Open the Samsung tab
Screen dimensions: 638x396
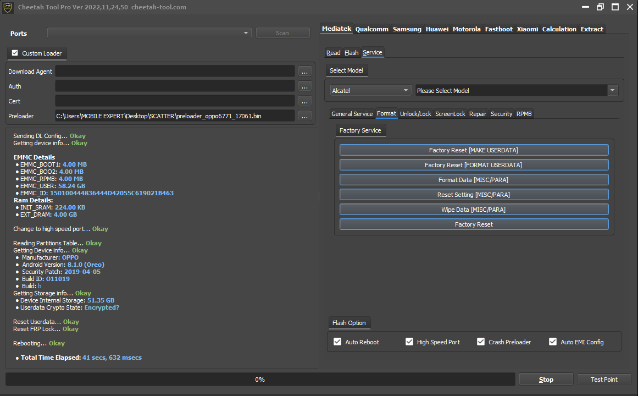click(407, 29)
